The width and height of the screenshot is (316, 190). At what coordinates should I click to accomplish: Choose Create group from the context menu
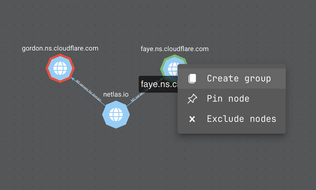(x=239, y=78)
